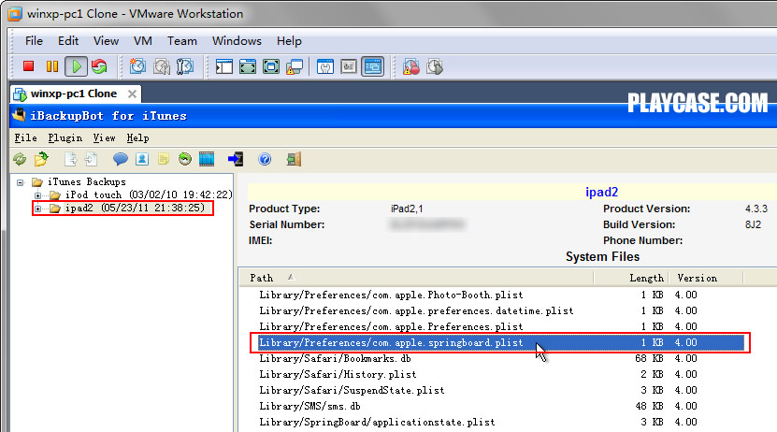The width and height of the screenshot is (777, 432).
Task: Toggle the VMware sidebar panel icon
Action: coord(224,66)
